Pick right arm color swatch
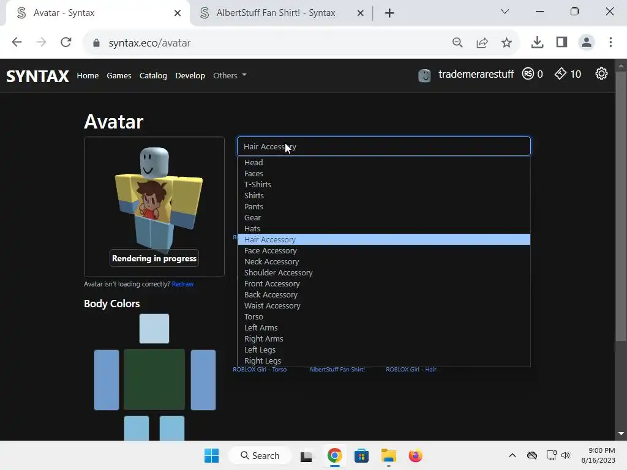 (x=203, y=380)
